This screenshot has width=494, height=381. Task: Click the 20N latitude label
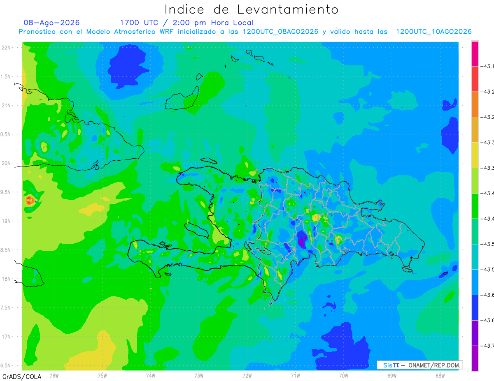pyautogui.click(x=7, y=163)
